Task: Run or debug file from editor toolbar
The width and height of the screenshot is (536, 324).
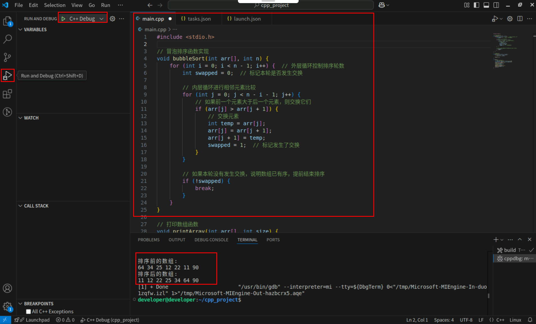Action: pyautogui.click(x=495, y=19)
